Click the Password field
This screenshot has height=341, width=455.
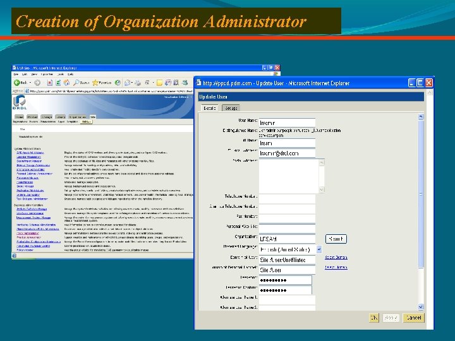coord(285,280)
